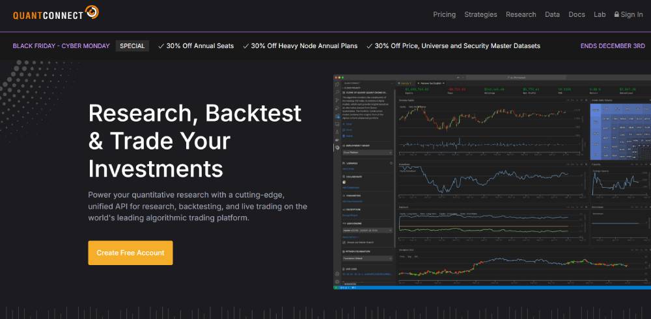Click the Power your quantitative research paragraph
This screenshot has width=651, height=319.
pos(198,207)
